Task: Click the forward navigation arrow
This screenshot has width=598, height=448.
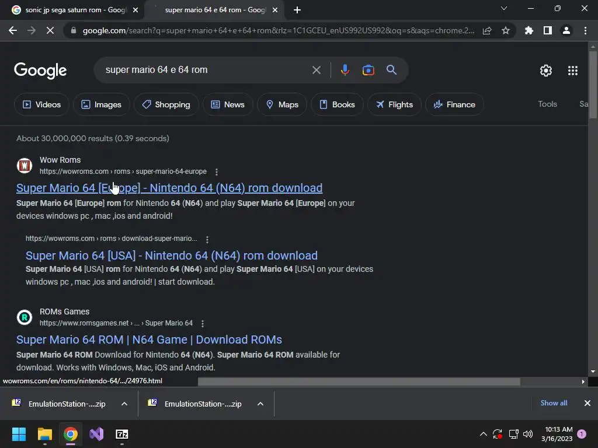Action: pyautogui.click(x=32, y=30)
